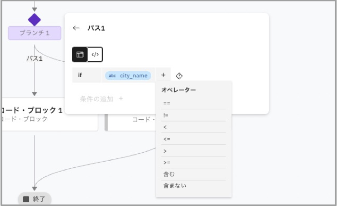This screenshot has width=337, height=206.
Task: Select the <= operator
Action: (166, 139)
